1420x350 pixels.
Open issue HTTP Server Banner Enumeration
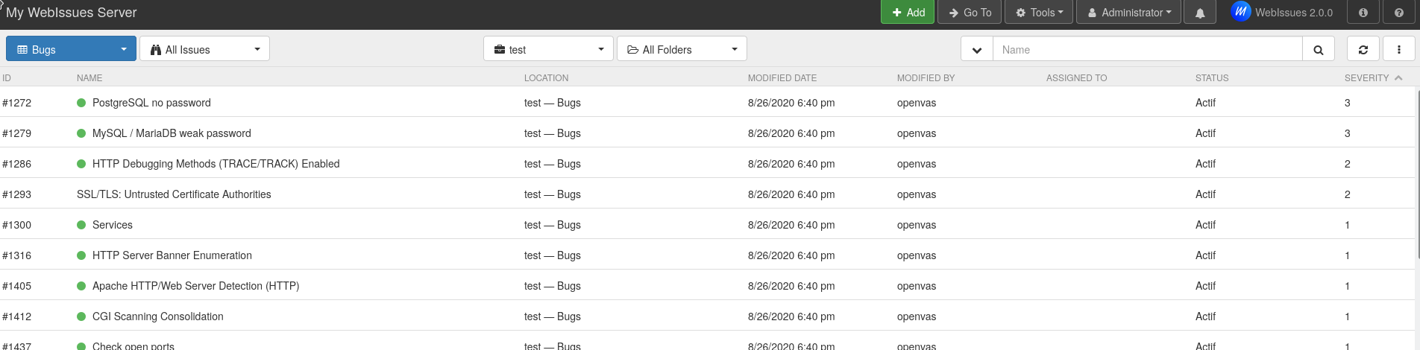click(x=172, y=255)
